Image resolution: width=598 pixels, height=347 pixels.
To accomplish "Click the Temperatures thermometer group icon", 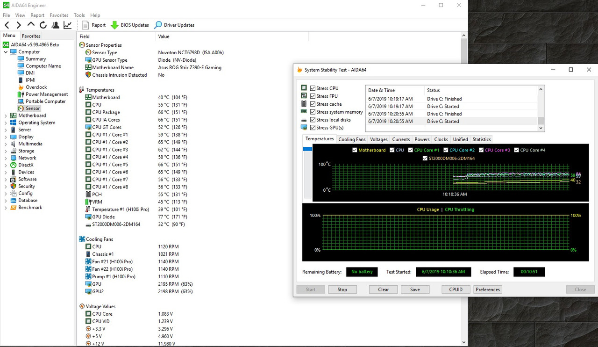I will click(x=82, y=90).
